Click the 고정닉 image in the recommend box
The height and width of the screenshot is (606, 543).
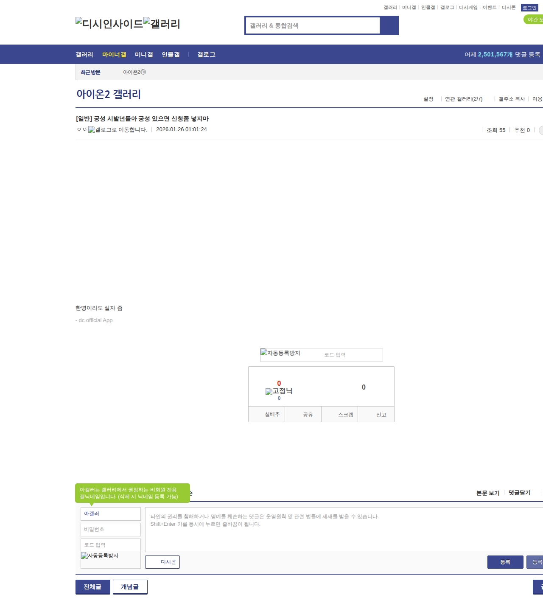[279, 391]
